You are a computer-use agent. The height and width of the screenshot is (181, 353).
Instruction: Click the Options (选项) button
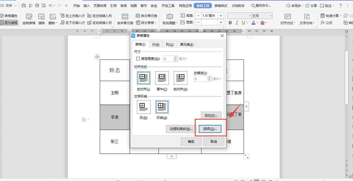coord(210,129)
